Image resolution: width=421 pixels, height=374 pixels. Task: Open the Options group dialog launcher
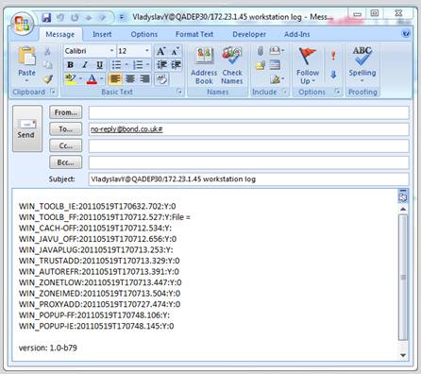click(x=337, y=92)
